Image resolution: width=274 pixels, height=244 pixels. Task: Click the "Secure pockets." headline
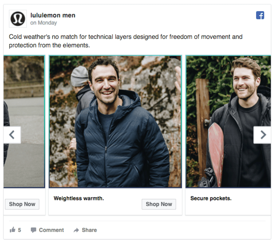(211, 198)
